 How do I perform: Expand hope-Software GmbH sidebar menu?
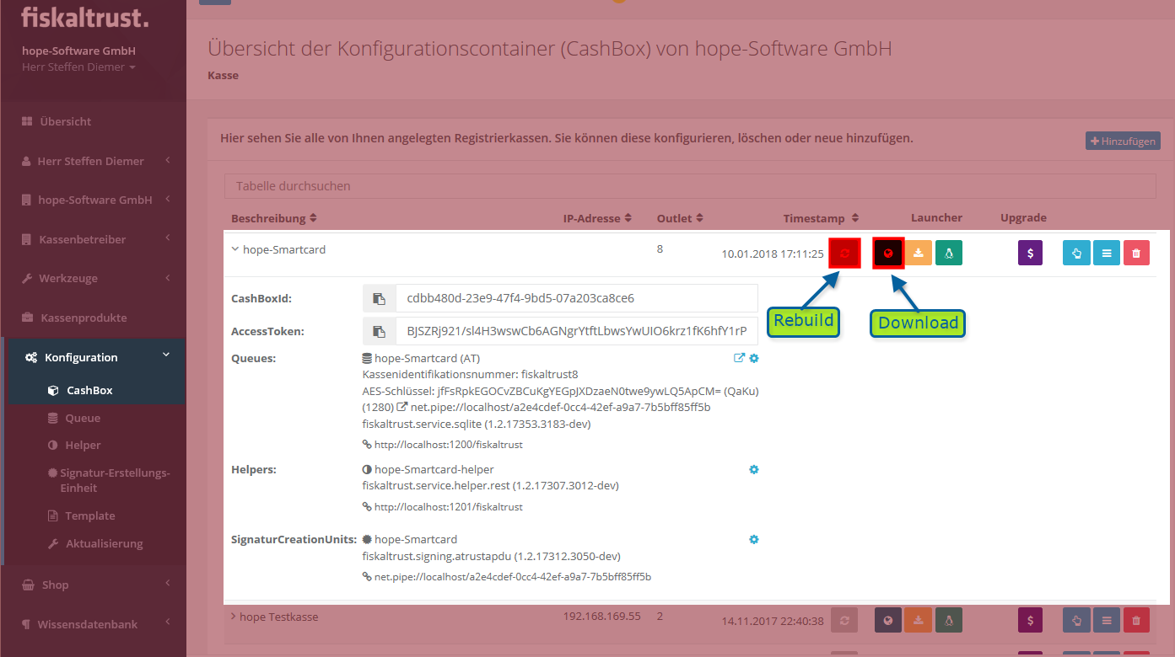[x=93, y=200]
